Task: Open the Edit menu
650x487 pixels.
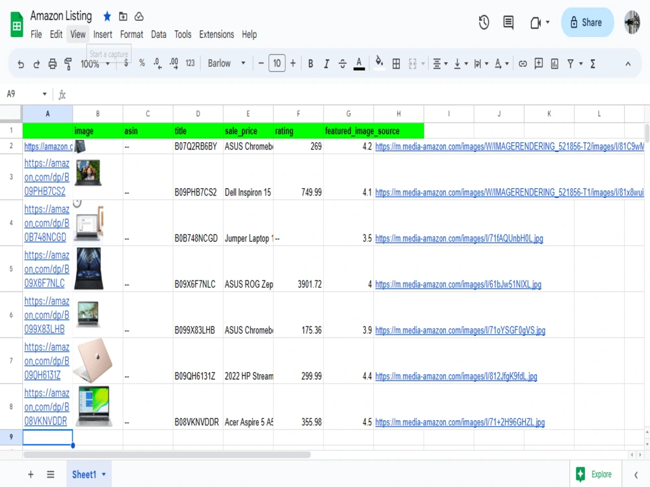Action: (56, 34)
